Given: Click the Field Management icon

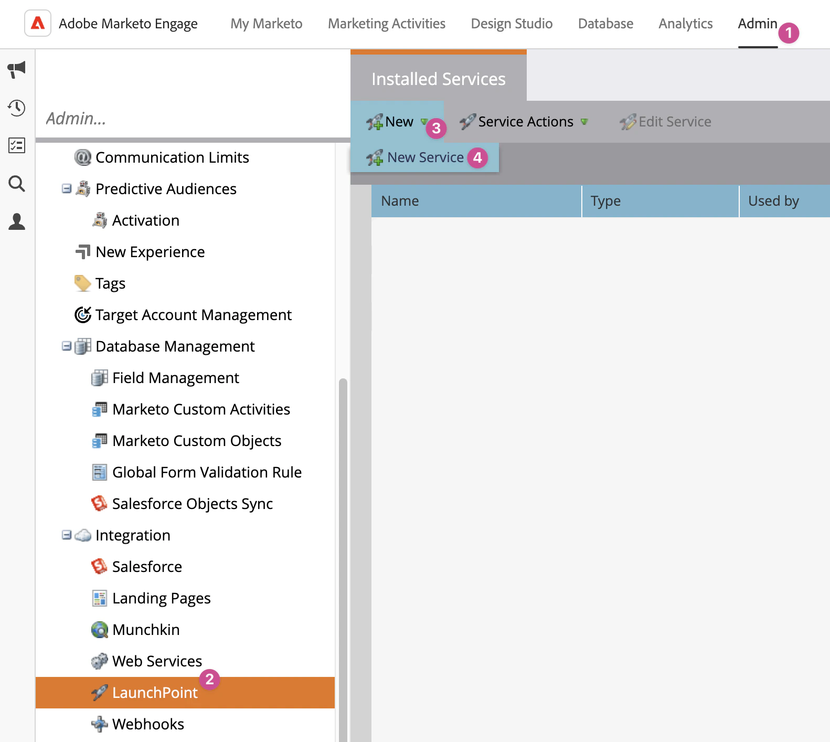Looking at the screenshot, I should pyautogui.click(x=100, y=377).
